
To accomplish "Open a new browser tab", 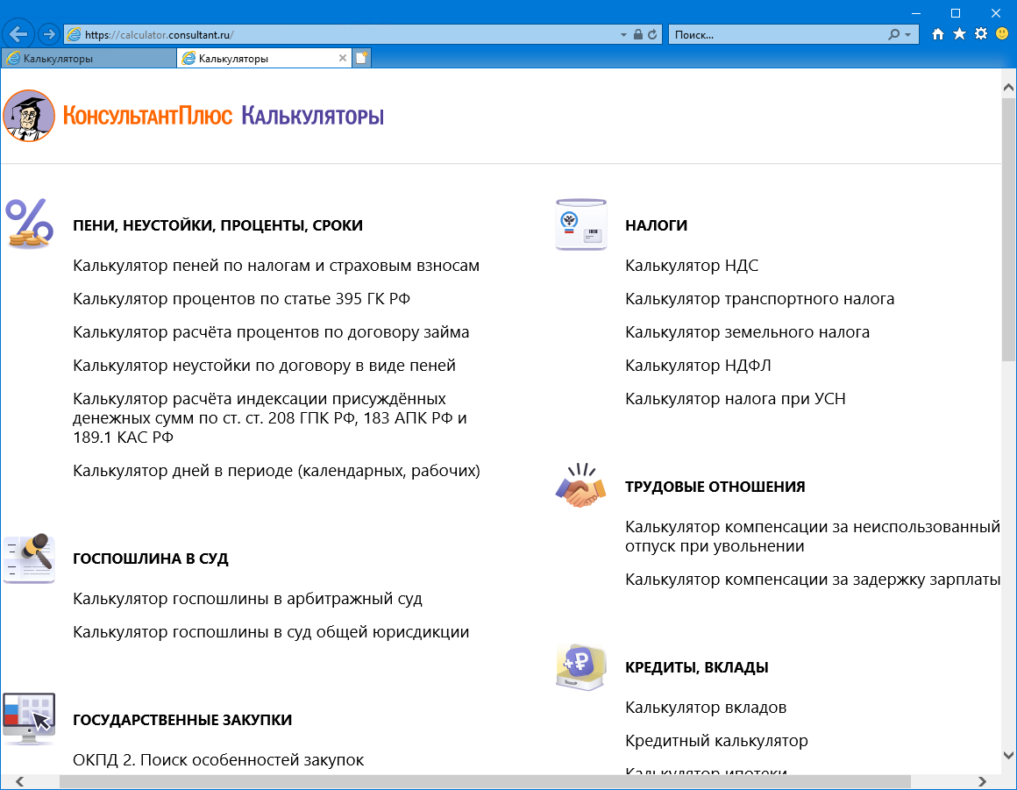I will 361,59.
